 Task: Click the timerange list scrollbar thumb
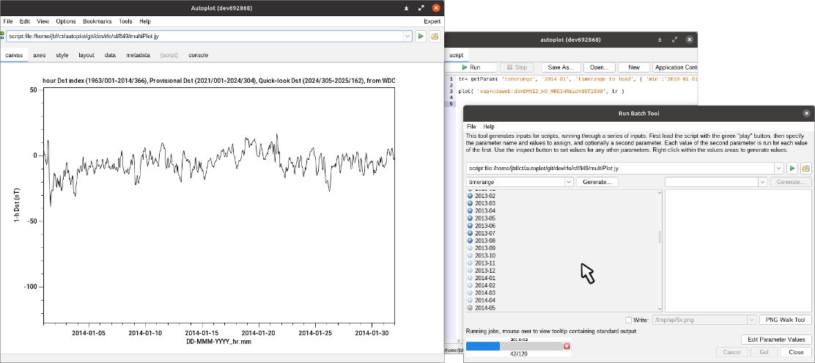660,237
